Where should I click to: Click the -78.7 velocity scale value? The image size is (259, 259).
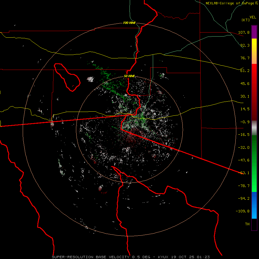[x=244, y=186]
